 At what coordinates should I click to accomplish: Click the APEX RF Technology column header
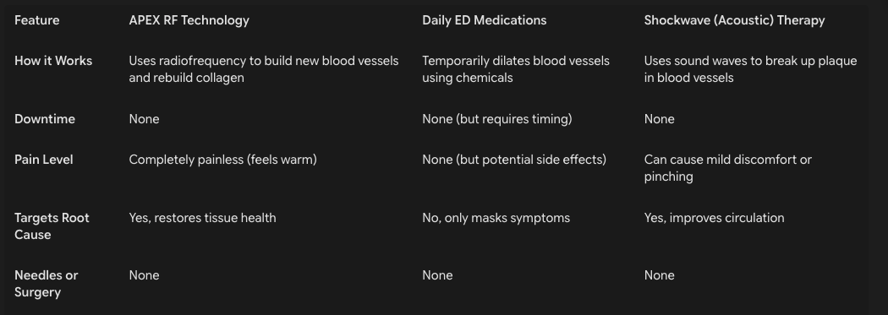(x=189, y=20)
